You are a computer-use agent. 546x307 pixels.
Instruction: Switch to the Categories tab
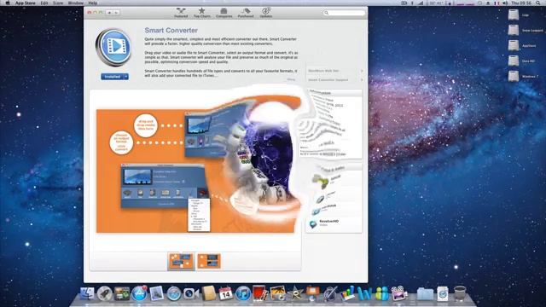(224, 13)
